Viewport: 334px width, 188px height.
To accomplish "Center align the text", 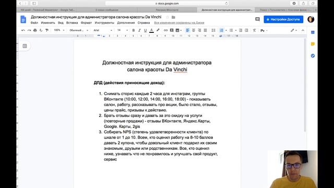I will (x=194, y=30).
